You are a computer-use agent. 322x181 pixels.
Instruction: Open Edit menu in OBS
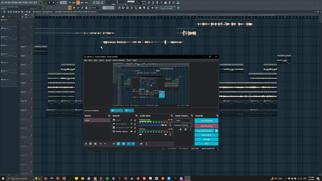(x=90, y=60)
